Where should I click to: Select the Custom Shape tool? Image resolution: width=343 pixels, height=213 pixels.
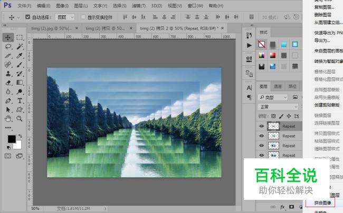(x=20, y=110)
